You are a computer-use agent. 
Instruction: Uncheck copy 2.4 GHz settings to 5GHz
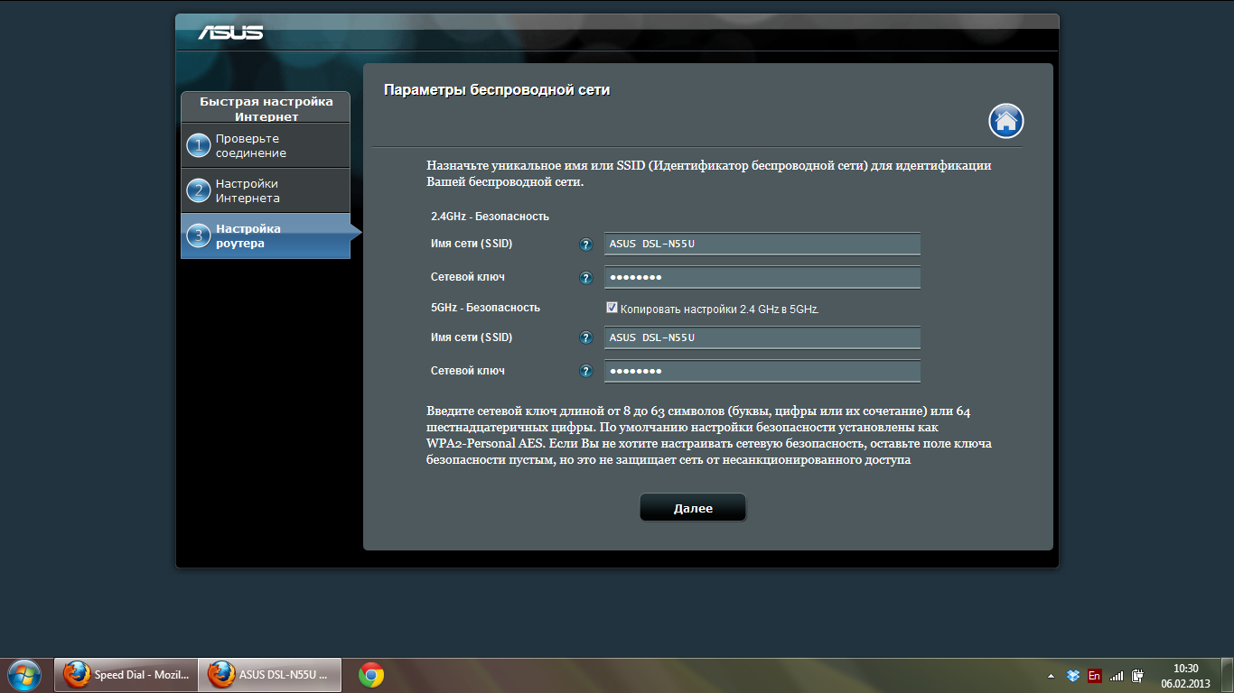612,309
